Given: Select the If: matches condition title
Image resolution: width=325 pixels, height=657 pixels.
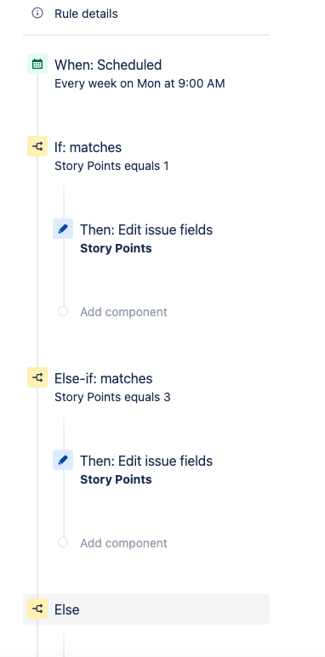Looking at the screenshot, I should pos(88,148).
